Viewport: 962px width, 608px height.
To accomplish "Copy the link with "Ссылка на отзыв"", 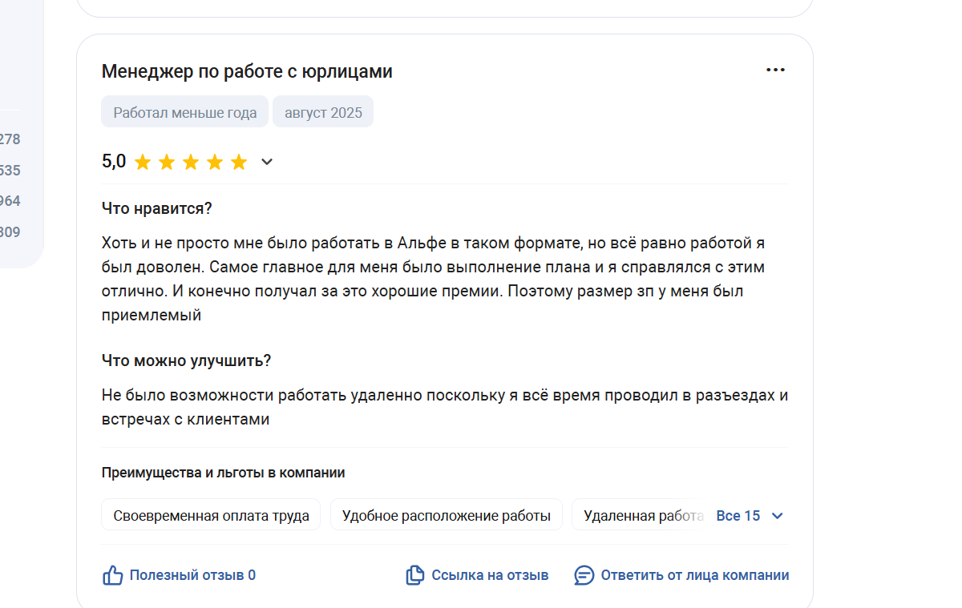I will [490, 575].
